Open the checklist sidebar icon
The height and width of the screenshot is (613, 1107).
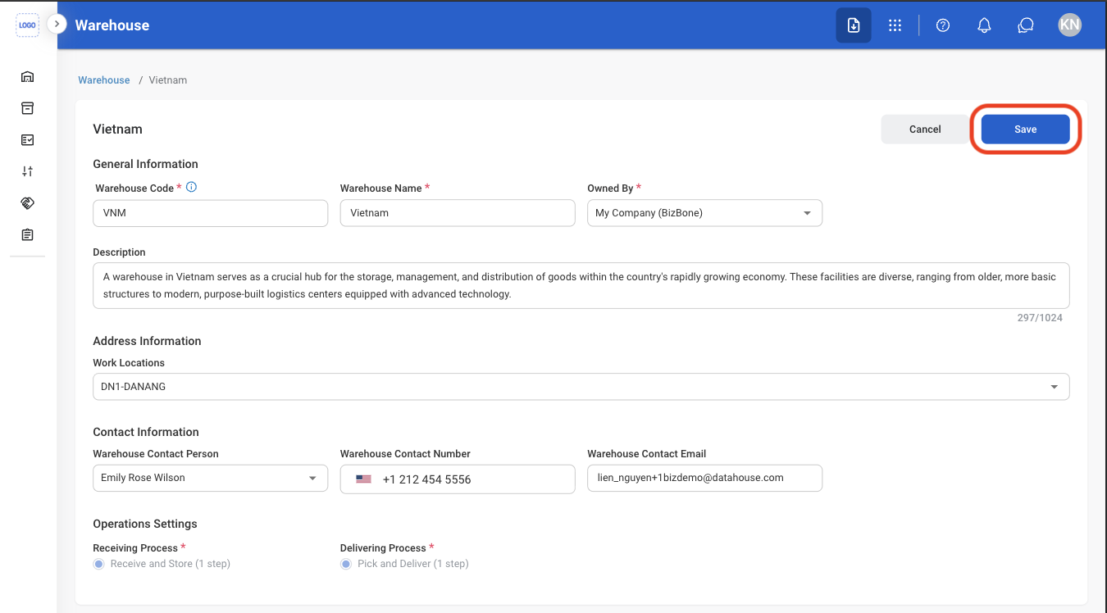[27, 140]
